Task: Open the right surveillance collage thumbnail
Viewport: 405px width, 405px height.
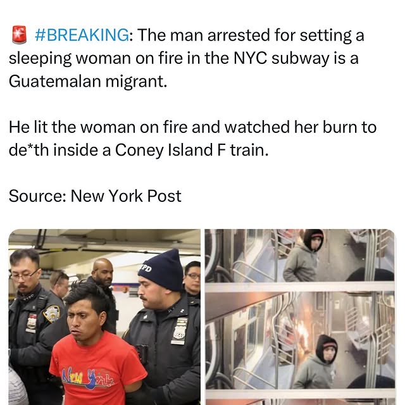Action: 300,317
